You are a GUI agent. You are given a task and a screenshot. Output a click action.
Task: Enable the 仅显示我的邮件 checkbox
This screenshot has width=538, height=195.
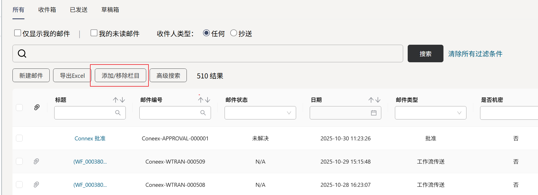18,33
